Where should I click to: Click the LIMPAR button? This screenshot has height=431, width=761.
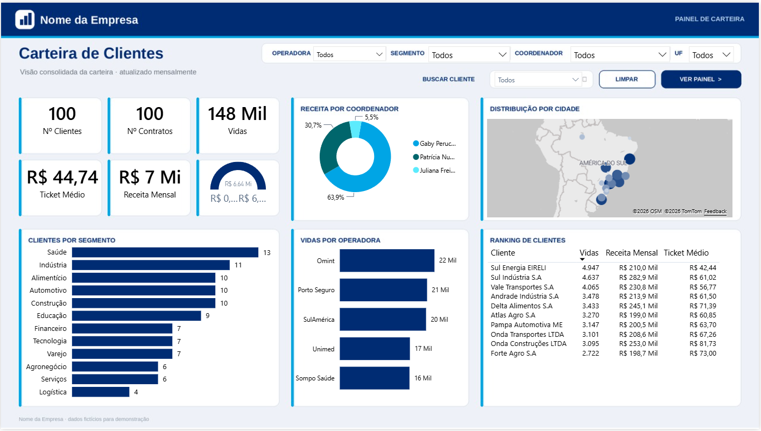point(627,79)
